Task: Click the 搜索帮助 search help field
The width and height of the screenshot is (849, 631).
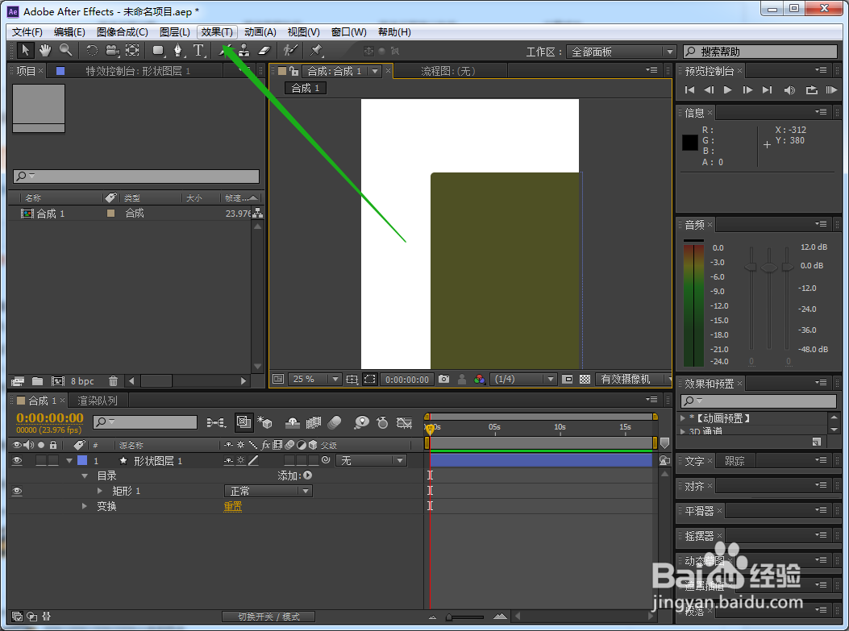Action: [x=760, y=52]
